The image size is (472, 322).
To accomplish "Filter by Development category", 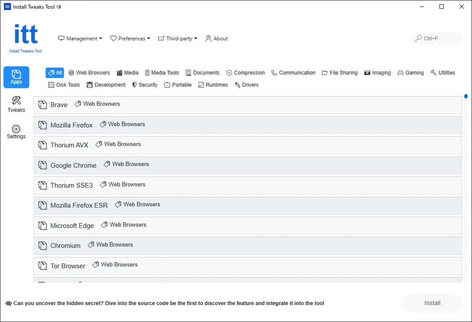I will pos(106,85).
